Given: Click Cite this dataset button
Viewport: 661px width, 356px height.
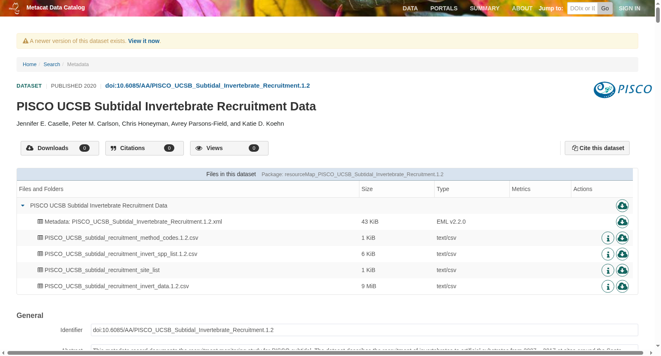Looking at the screenshot, I should 597,148.
